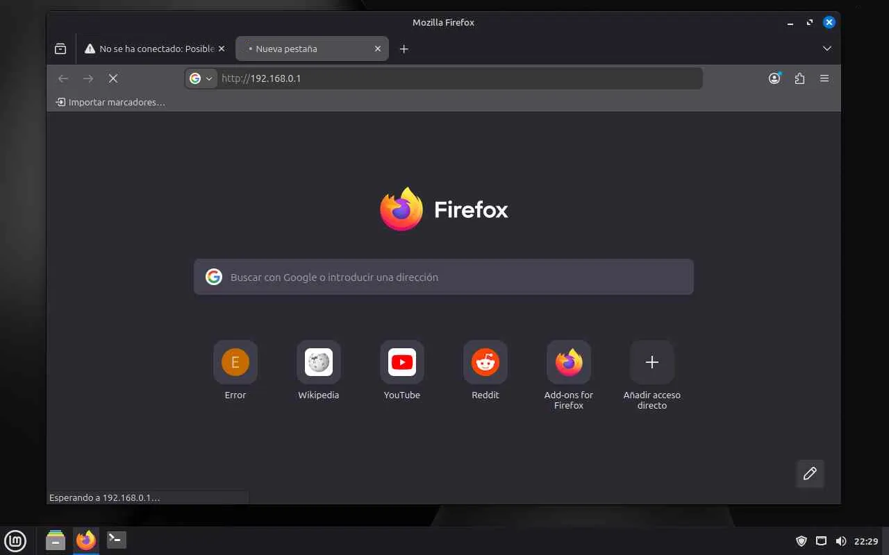Open the clock showing 22:29
Image resolution: width=889 pixels, height=555 pixels.
tap(866, 541)
